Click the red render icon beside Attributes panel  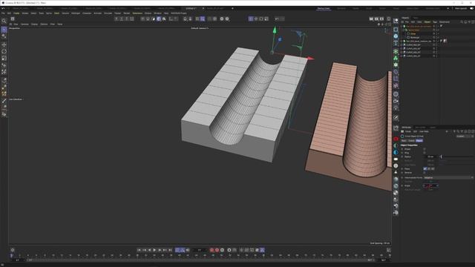[396, 139]
